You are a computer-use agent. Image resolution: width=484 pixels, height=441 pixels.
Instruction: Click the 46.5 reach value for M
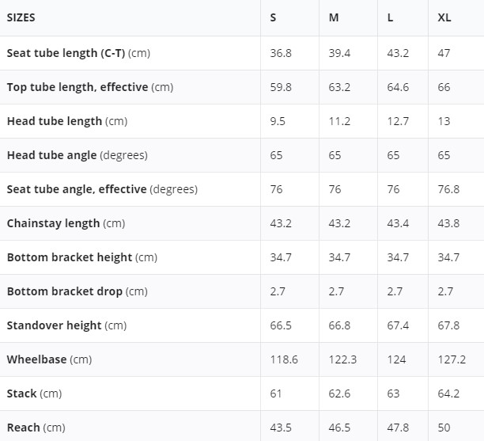[x=340, y=428]
